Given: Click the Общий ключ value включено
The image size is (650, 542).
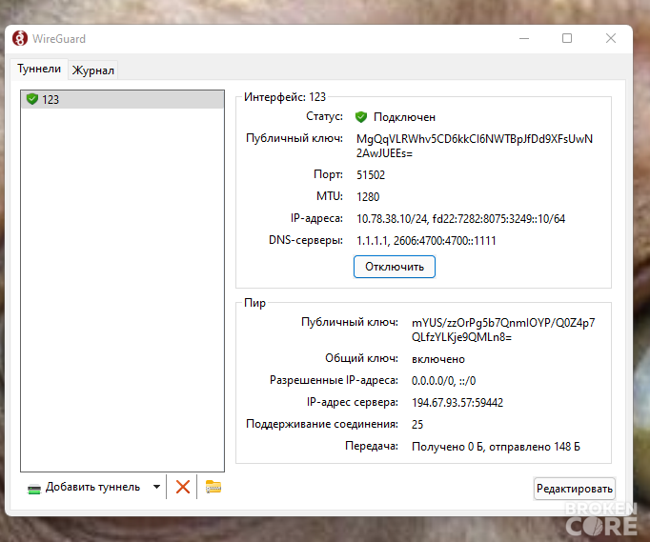Looking at the screenshot, I should coord(438,359).
